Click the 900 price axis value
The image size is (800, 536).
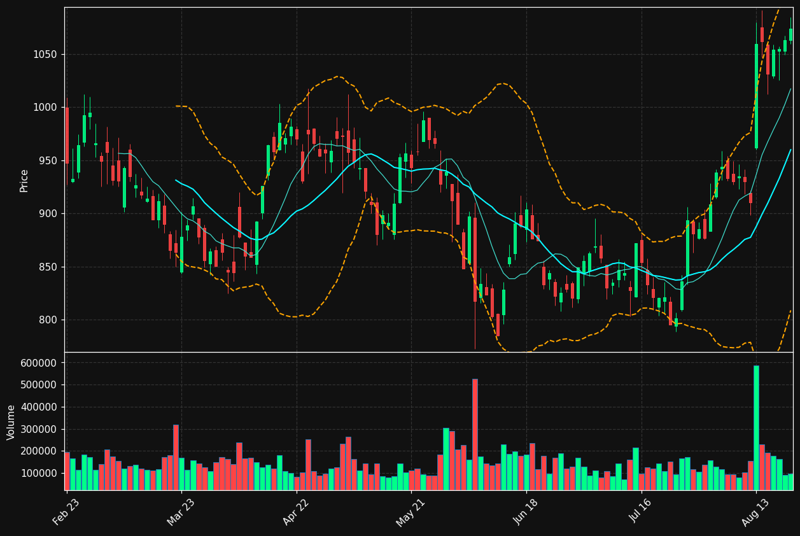pyautogui.click(x=48, y=214)
